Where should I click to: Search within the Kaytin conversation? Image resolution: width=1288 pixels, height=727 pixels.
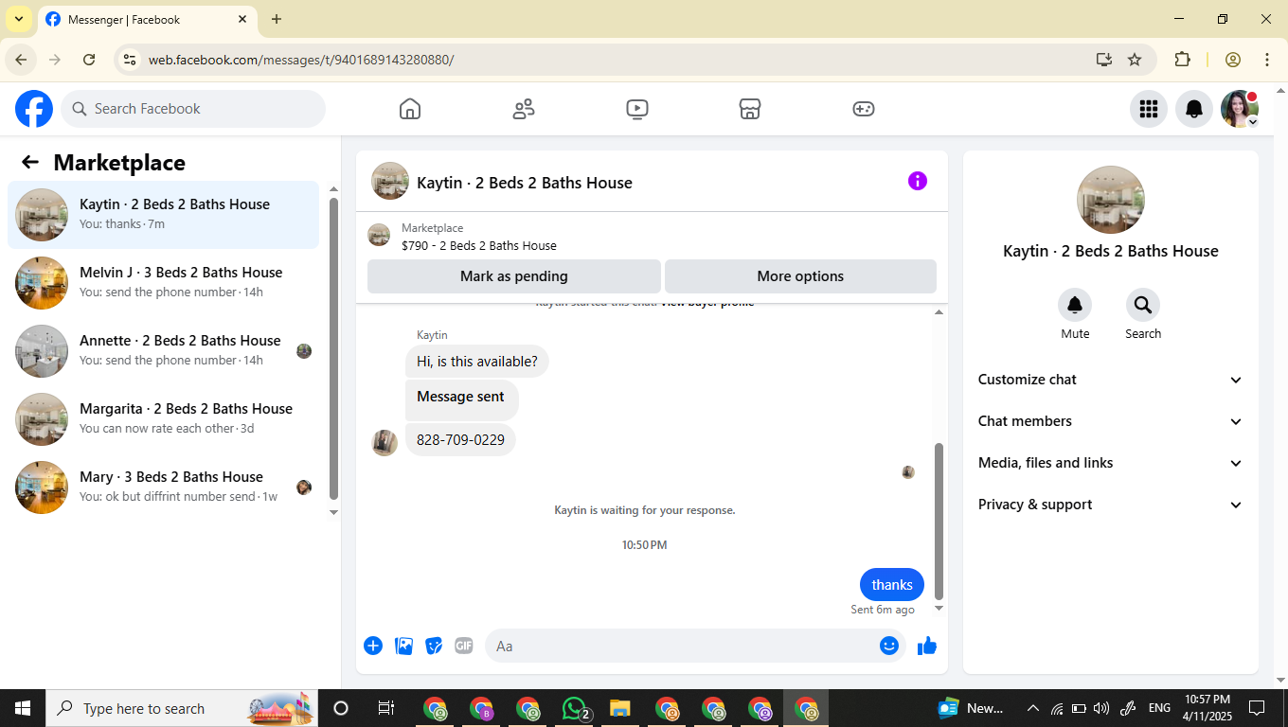1143,305
